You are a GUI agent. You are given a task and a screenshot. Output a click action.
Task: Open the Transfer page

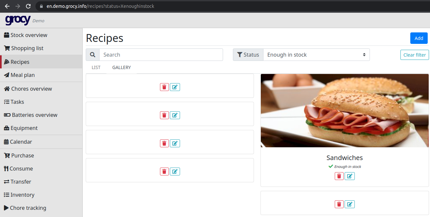pyautogui.click(x=20, y=182)
